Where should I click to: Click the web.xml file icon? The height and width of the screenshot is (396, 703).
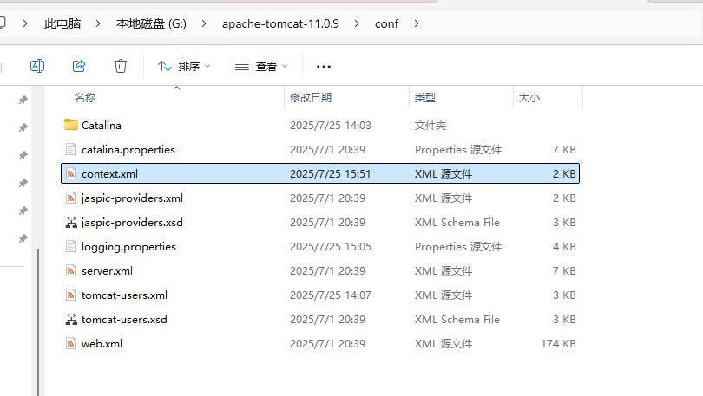tap(70, 343)
